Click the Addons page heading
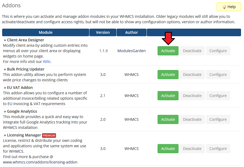 pos(11,5)
